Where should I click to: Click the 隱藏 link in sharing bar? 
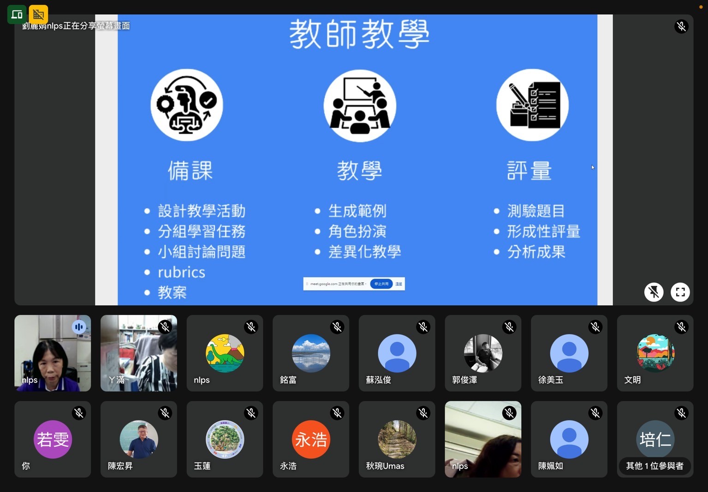399,284
